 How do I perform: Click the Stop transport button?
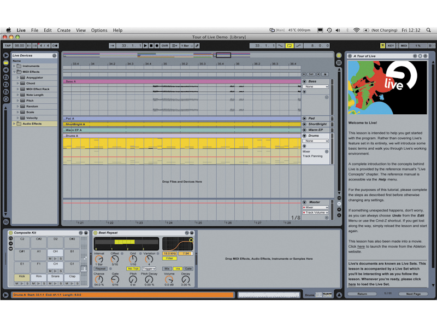(x=151, y=45)
